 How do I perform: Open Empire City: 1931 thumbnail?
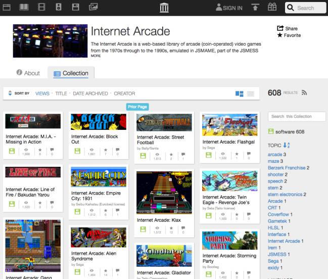[99, 177]
